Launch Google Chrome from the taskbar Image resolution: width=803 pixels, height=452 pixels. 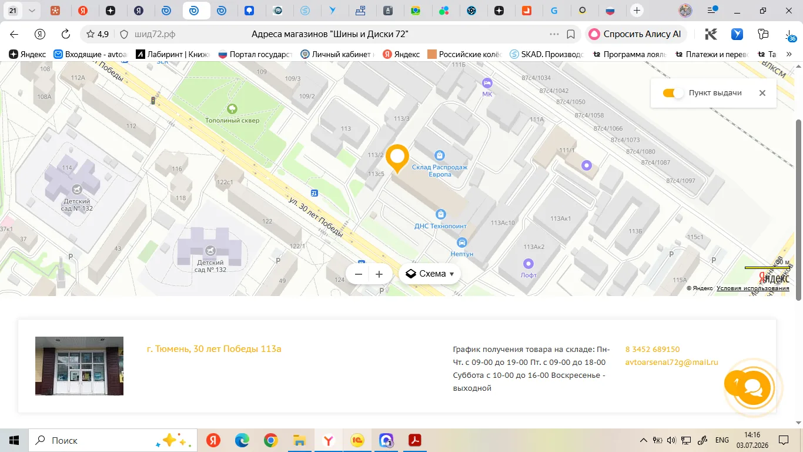pyautogui.click(x=271, y=440)
